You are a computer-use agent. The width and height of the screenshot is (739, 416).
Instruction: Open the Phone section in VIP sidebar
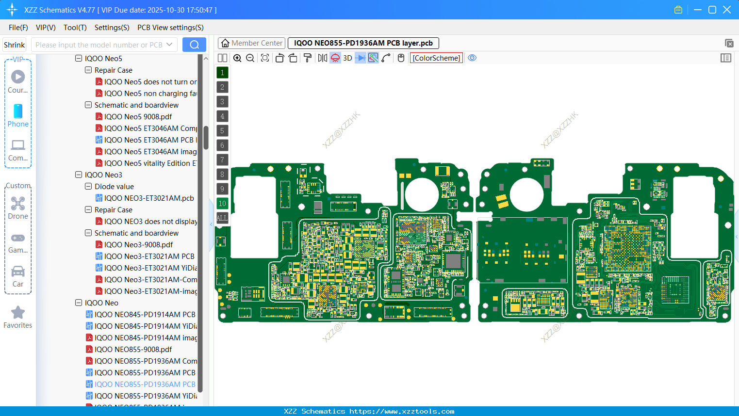(18, 115)
